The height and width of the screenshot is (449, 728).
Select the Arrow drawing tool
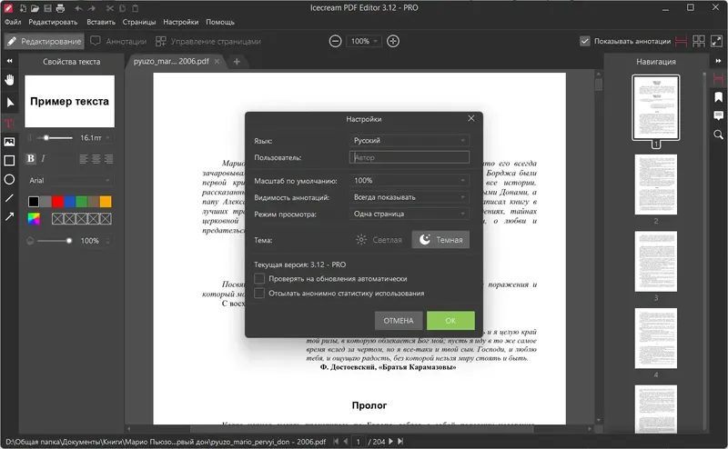pyautogui.click(x=9, y=216)
